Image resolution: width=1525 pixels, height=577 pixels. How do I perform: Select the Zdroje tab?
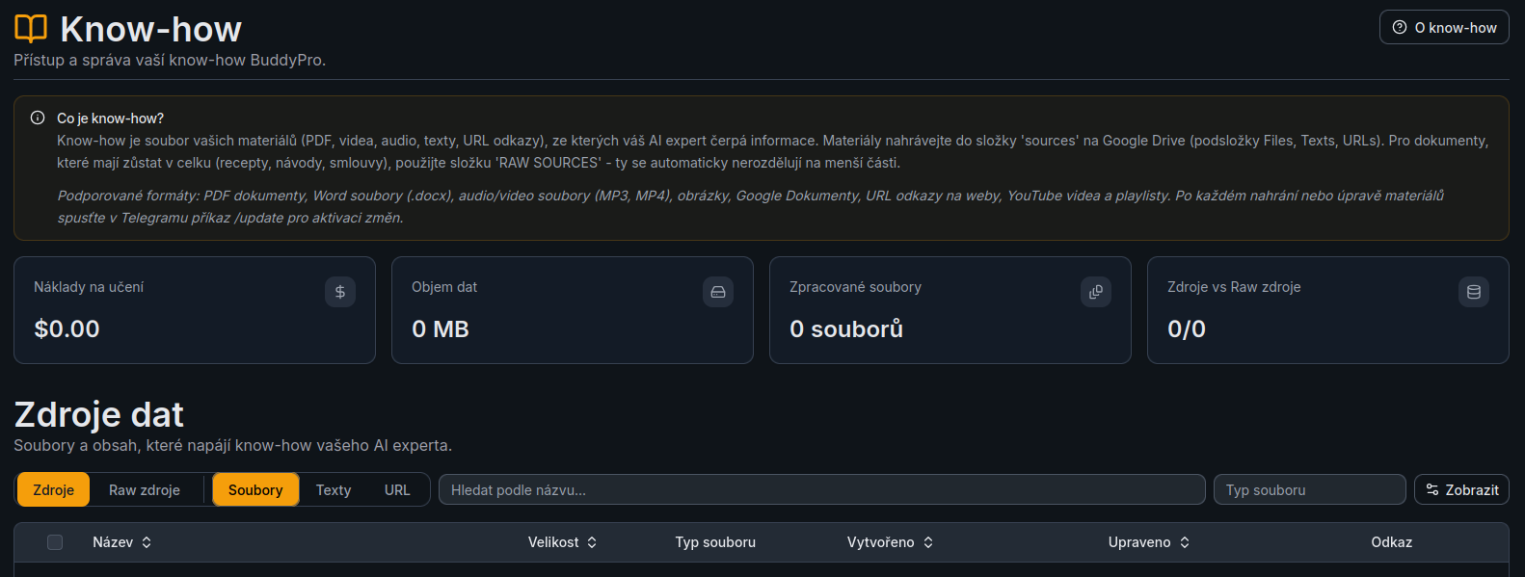pyautogui.click(x=53, y=489)
